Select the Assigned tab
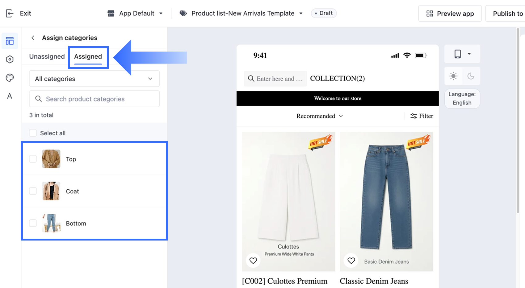This screenshot has width=525, height=288. click(x=88, y=56)
